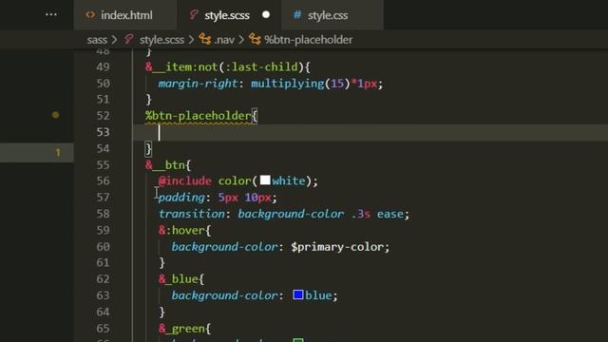Select the style.scss breadcrumb
This screenshot has width=608, height=342.
(161, 40)
